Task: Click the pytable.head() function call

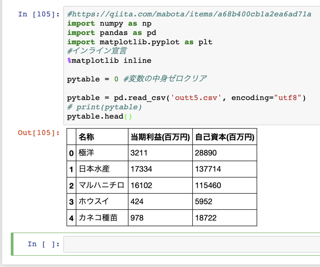Action: 99,116
